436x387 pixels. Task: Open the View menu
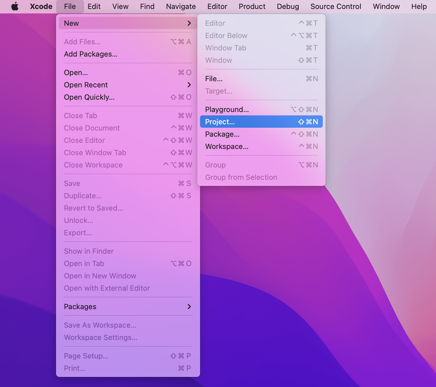(x=120, y=6)
